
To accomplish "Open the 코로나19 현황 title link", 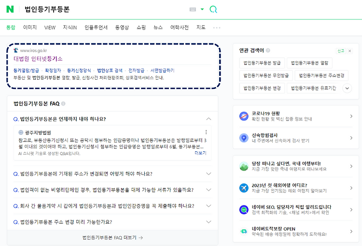I will (266, 114).
